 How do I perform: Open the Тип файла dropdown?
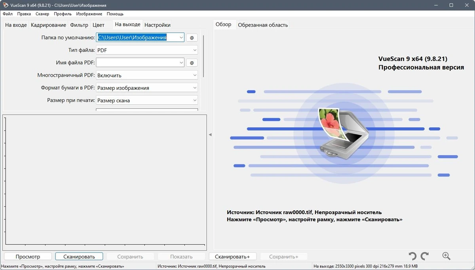pyautogui.click(x=147, y=50)
